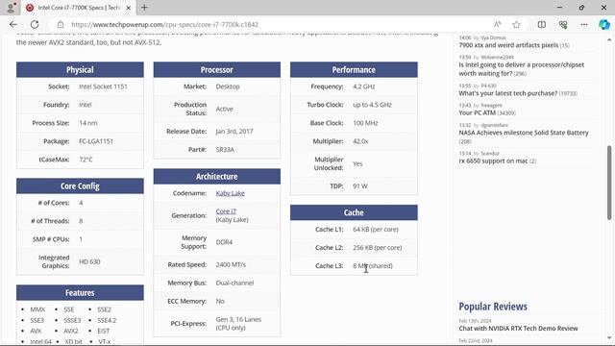Click the Performance section header
The width and height of the screenshot is (615, 346).
(354, 69)
